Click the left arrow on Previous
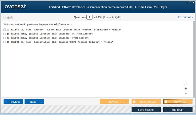 [x=6, y=102]
